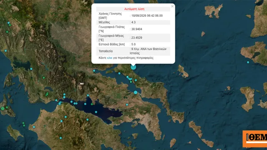Click the 'Εστιακό Βάθος [km]' label
This screenshot has height=150, width=267.
112,45
